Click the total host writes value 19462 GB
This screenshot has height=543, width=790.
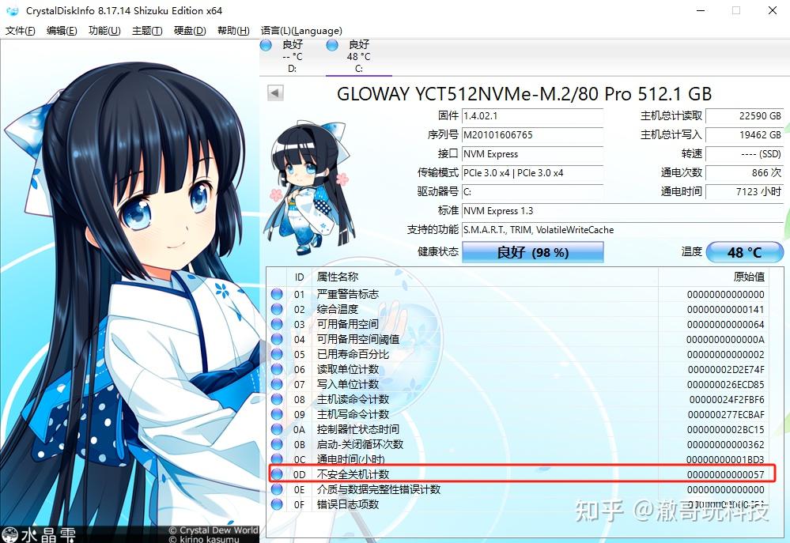[x=745, y=135]
